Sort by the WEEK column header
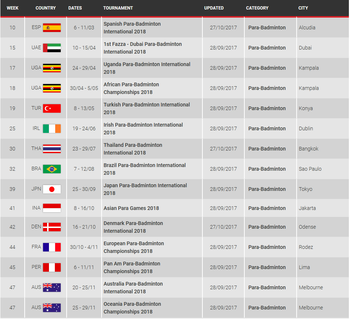Screen dimensions: 350x319 pos(13,8)
